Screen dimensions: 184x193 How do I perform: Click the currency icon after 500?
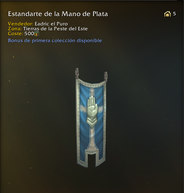(37, 33)
